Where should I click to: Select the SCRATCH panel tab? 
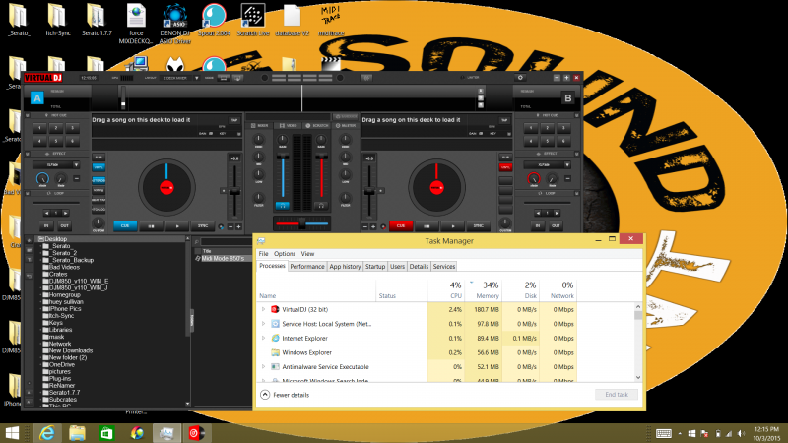coord(317,125)
